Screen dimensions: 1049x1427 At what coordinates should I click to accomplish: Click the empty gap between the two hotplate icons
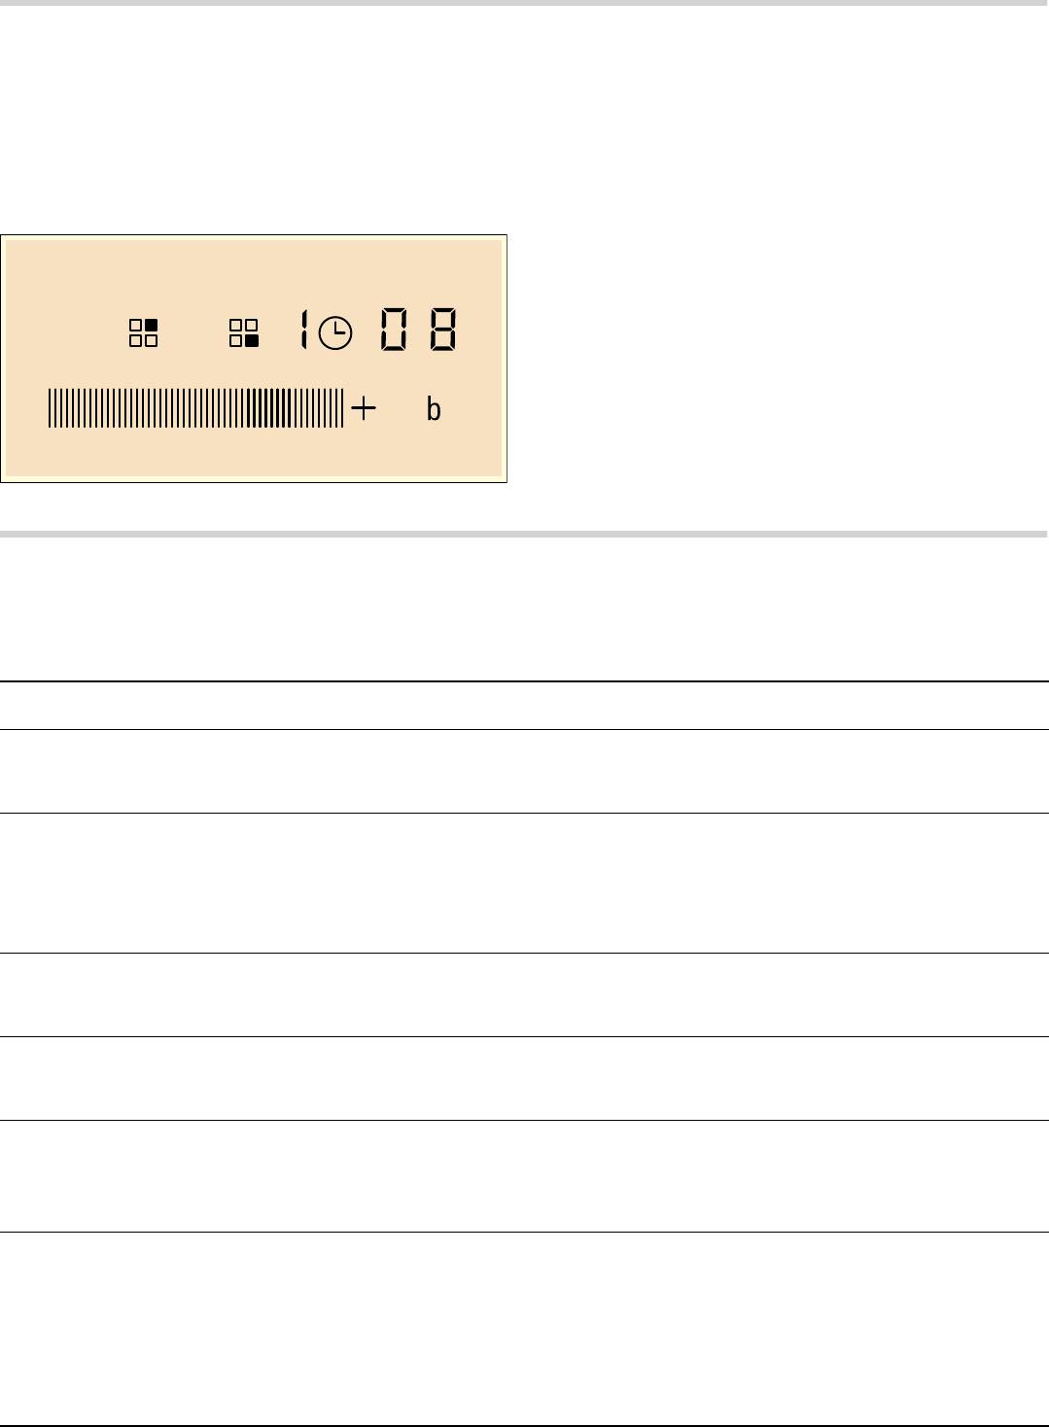(x=194, y=333)
